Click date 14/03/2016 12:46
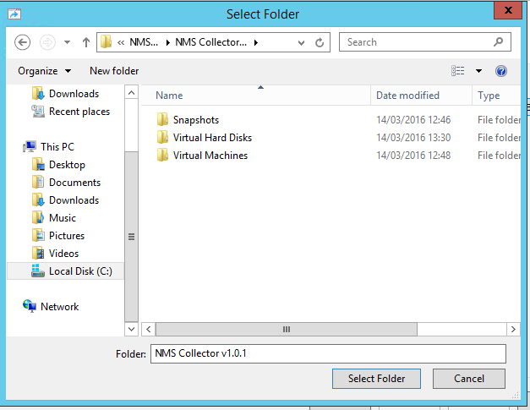 tap(413, 120)
